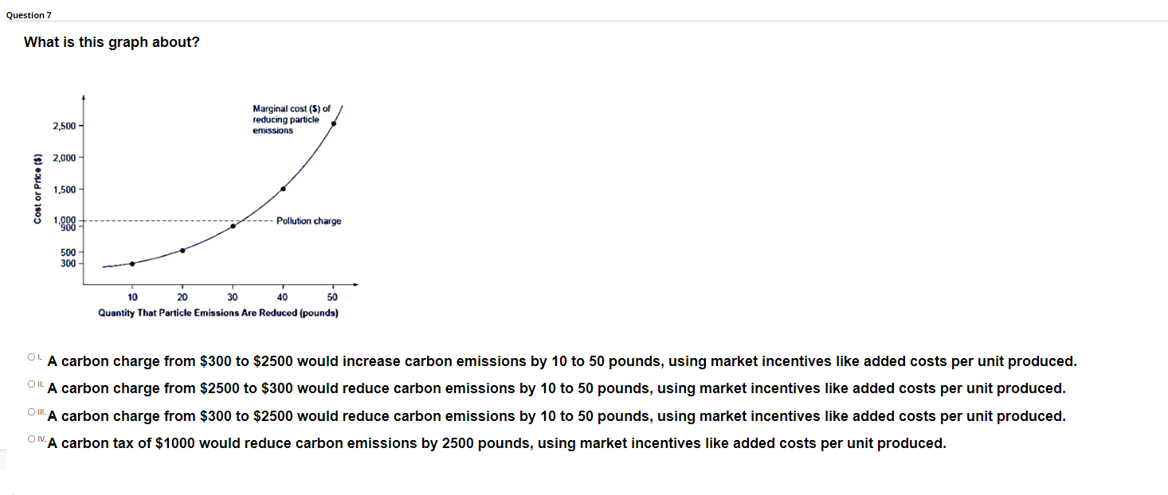Select answer option IV radio button
Viewport: 1168px width, 495px height.
[x=30, y=438]
